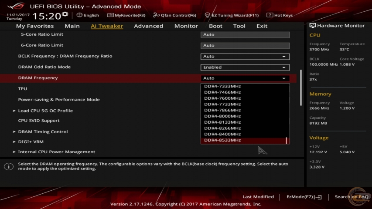Image resolution: width=372 pixels, height=209 pixels.
Task: Click the English language button
Action: coord(88,15)
